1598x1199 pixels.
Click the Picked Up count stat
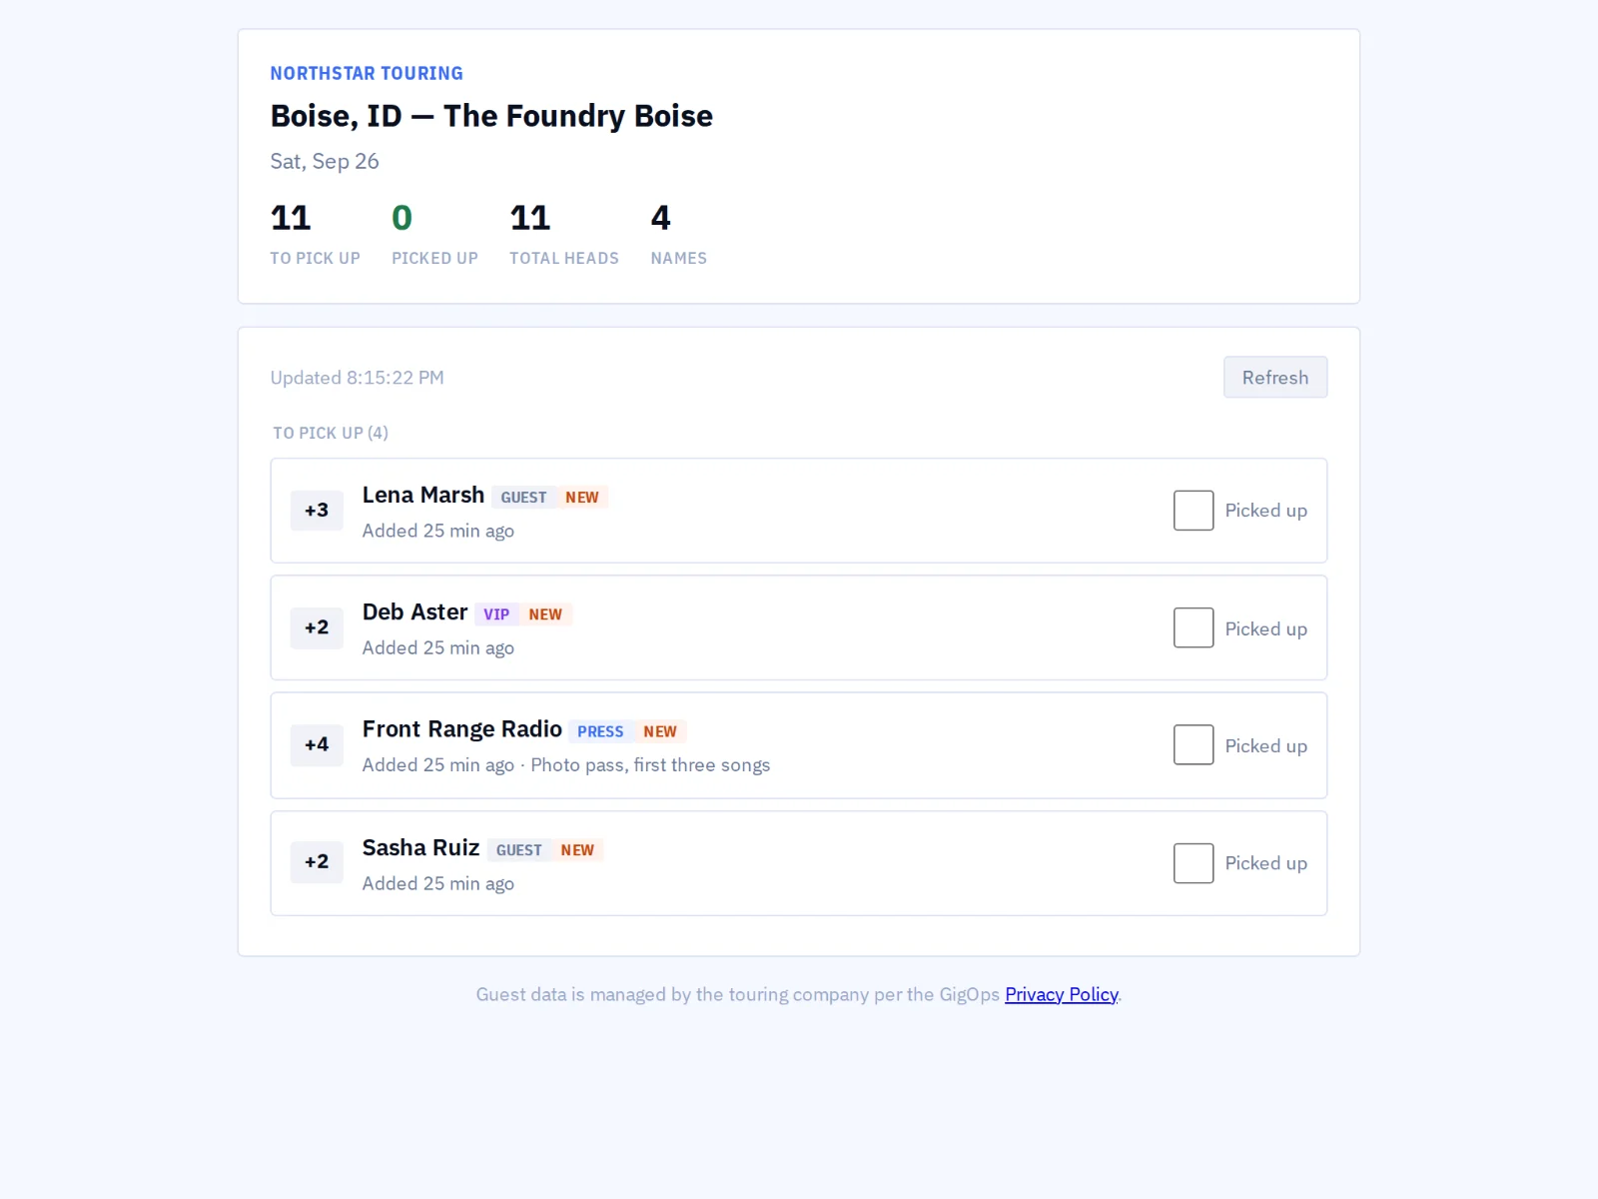point(434,234)
